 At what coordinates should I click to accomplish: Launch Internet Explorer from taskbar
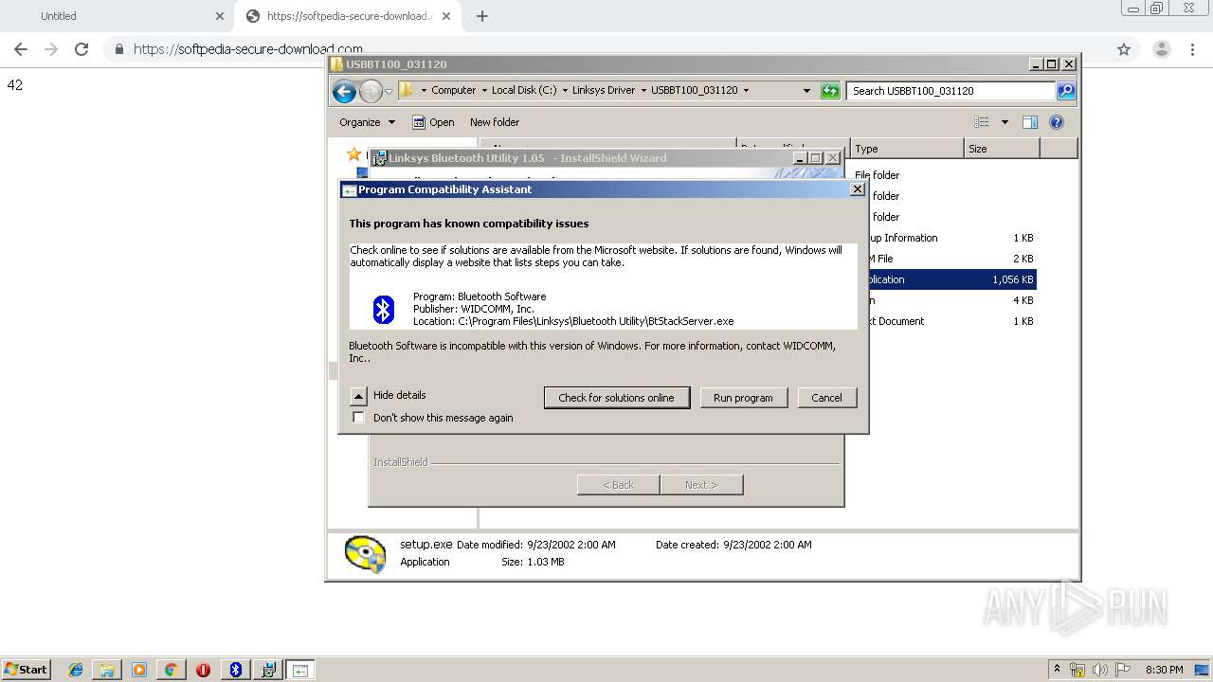coord(76,670)
